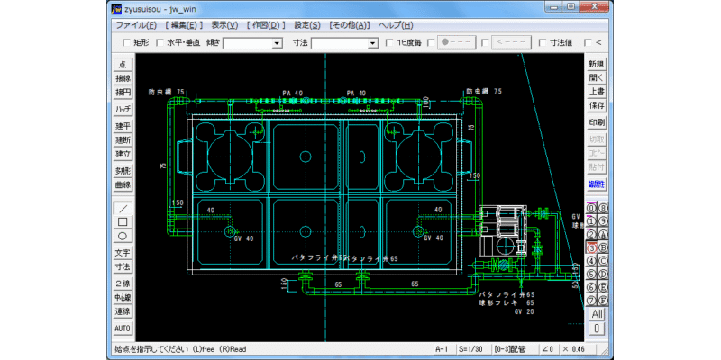Toggle layer 7 button
Viewport: 721px width, 360px height.
pyautogui.click(x=592, y=301)
